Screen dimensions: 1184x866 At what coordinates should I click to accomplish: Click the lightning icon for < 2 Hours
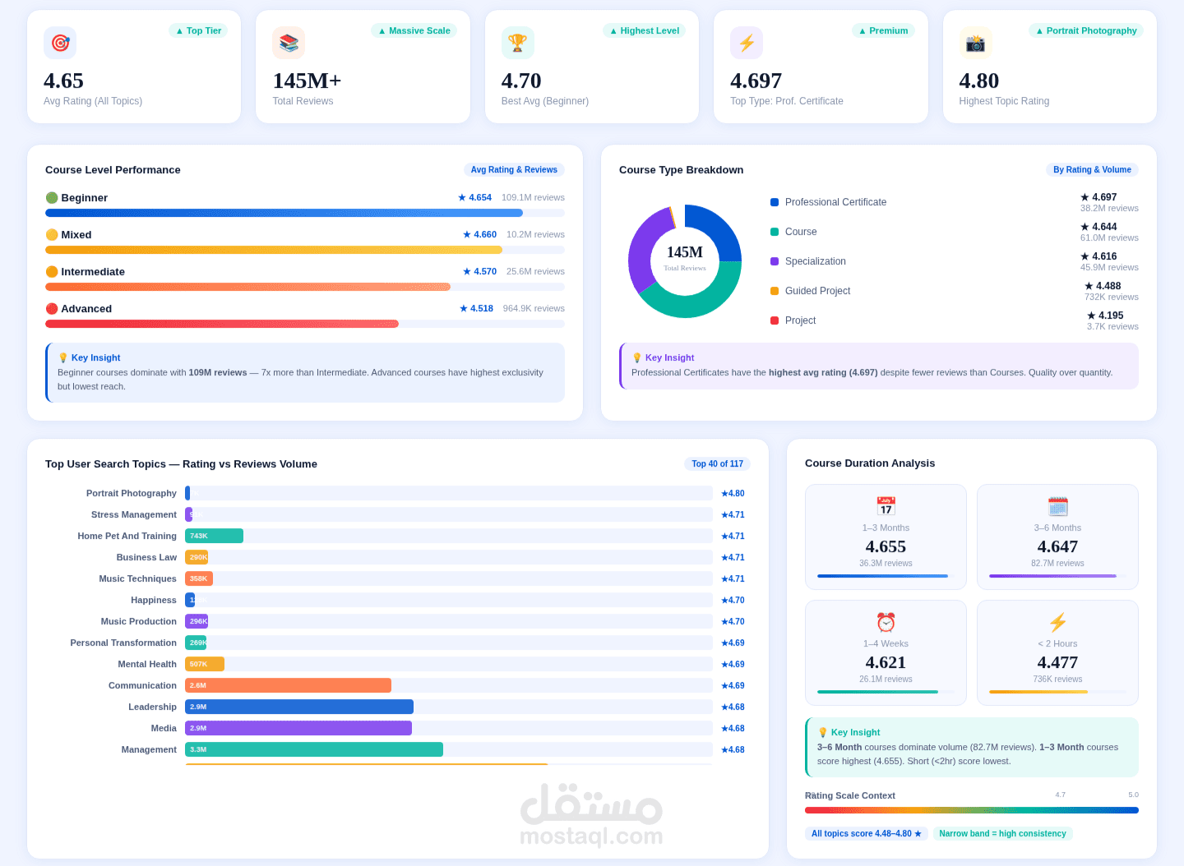1057,622
